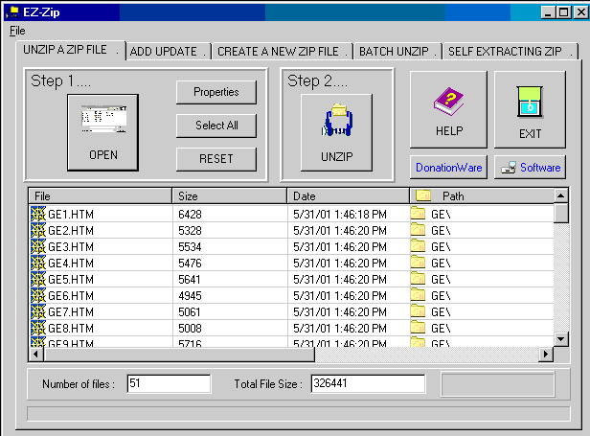Screen dimensions: 590x436
Task: Click folder icon in the GE6.HTM row
Action: point(418,295)
